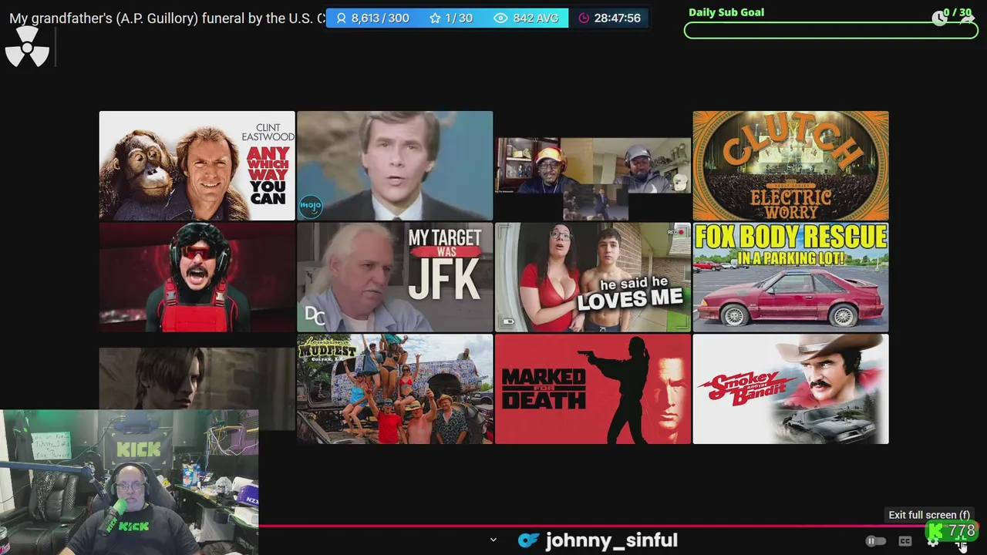Screen dimensions: 987x555
Task: Turn on closed captions (CC)
Action: tap(905, 541)
